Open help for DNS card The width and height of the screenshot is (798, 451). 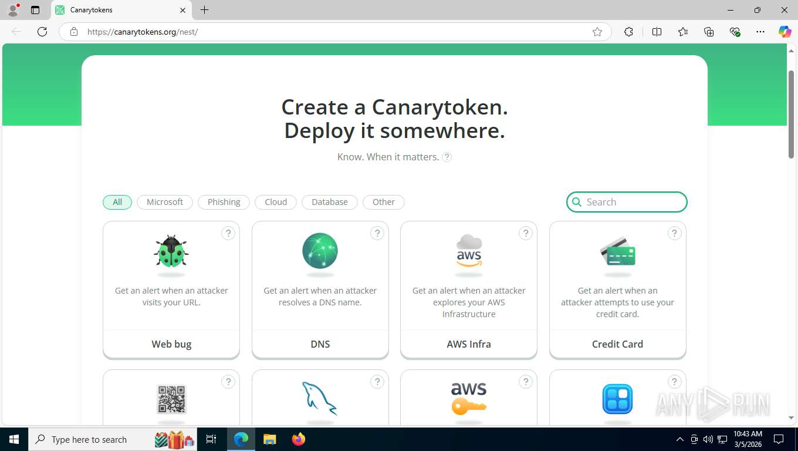point(377,233)
